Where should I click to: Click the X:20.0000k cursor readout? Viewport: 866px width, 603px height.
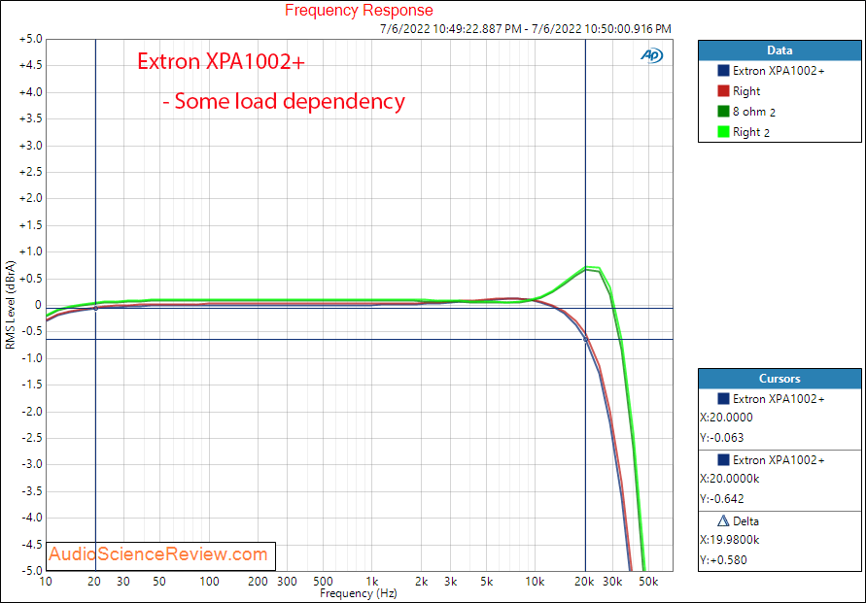coord(730,479)
